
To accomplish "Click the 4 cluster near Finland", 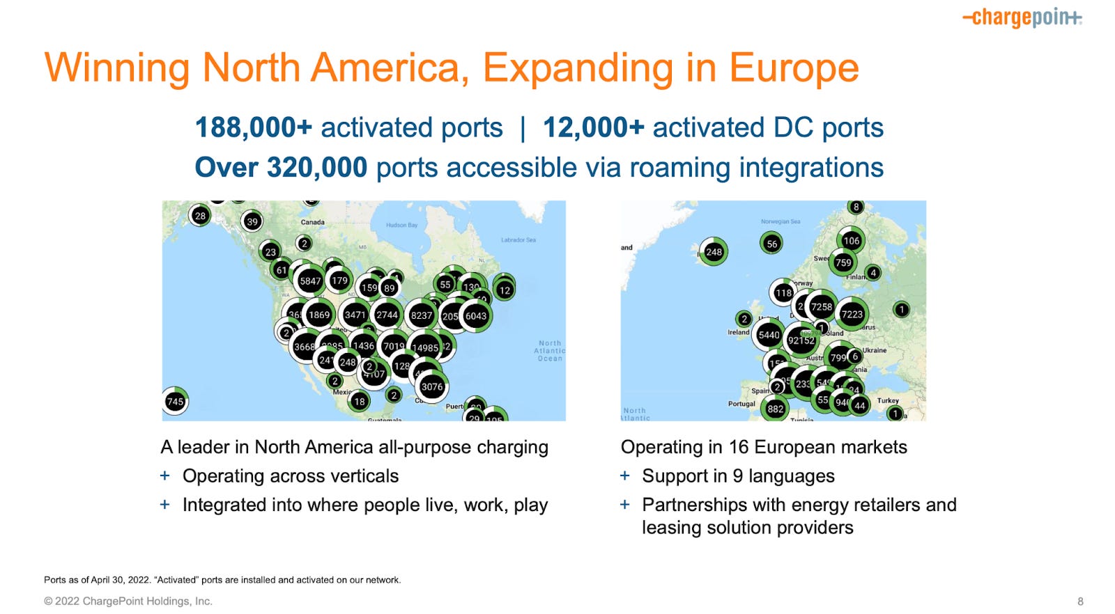I will click(872, 273).
